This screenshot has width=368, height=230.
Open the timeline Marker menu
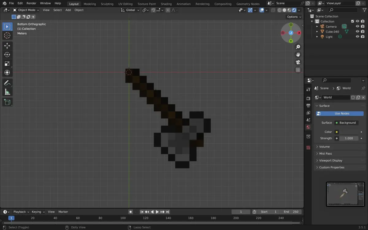[x=63, y=212]
